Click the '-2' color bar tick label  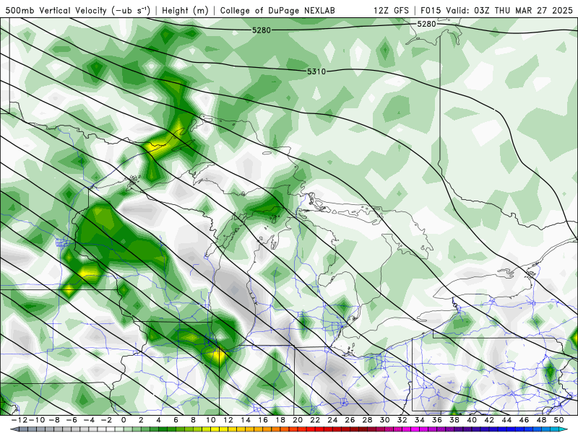pos(106,420)
